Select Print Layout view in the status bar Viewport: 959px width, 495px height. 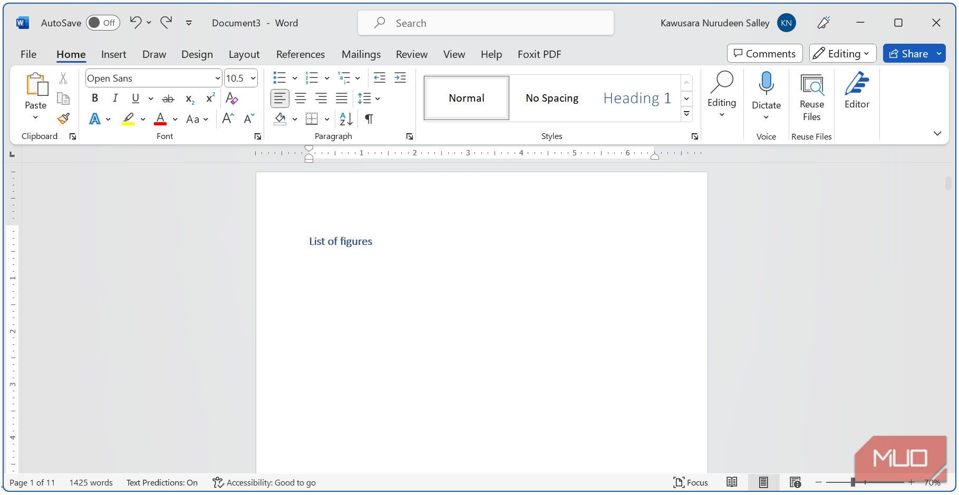[x=763, y=482]
